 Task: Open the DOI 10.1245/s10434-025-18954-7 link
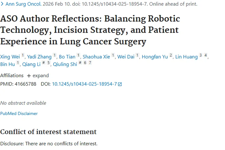coord(84,84)
